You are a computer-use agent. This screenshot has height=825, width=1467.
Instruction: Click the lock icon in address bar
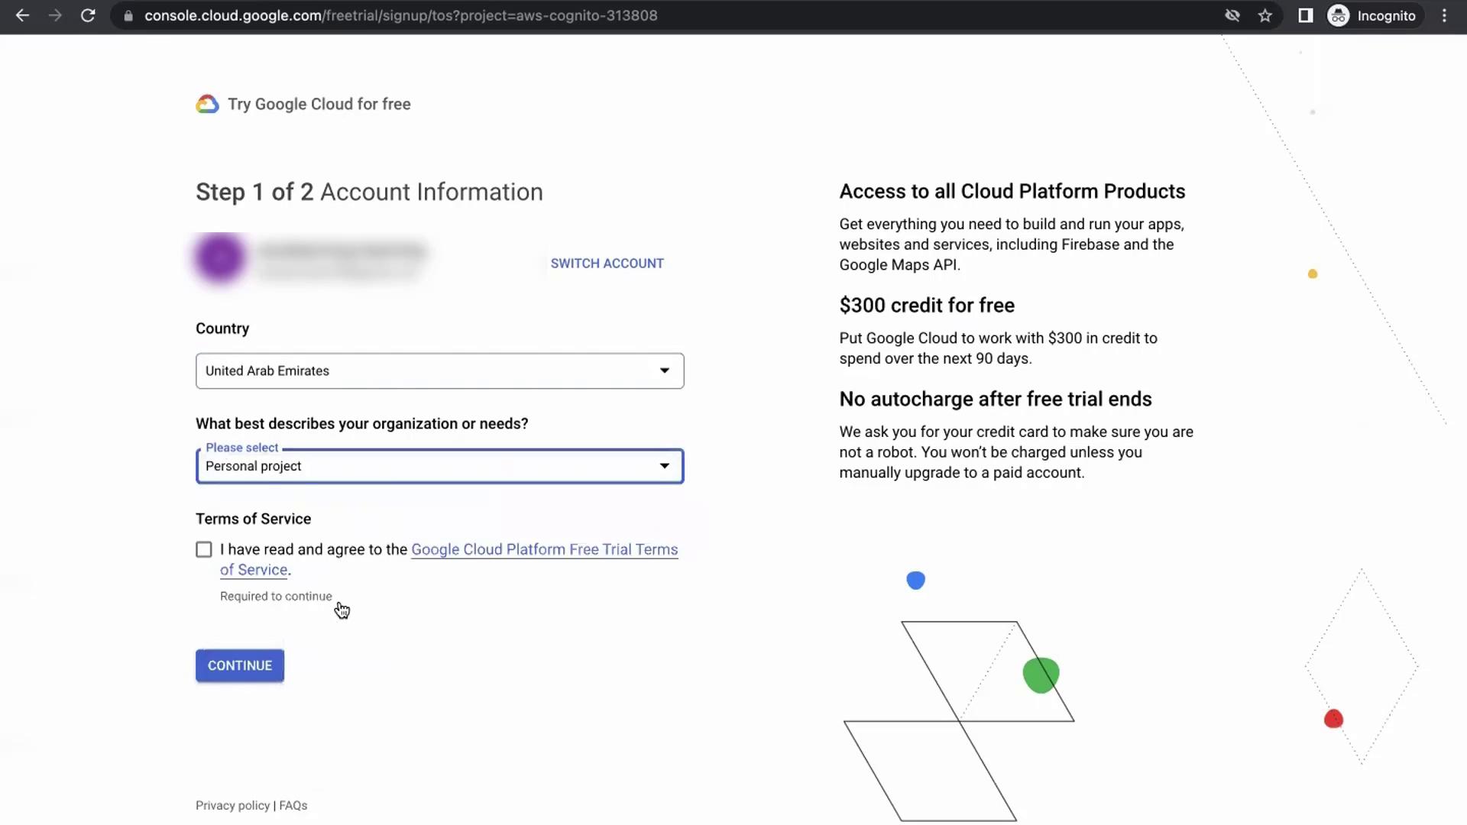pos(128,16)
